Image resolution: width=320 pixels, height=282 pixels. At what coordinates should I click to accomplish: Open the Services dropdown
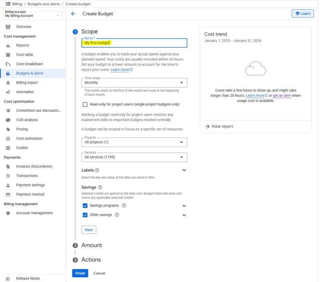click(134, 157)
